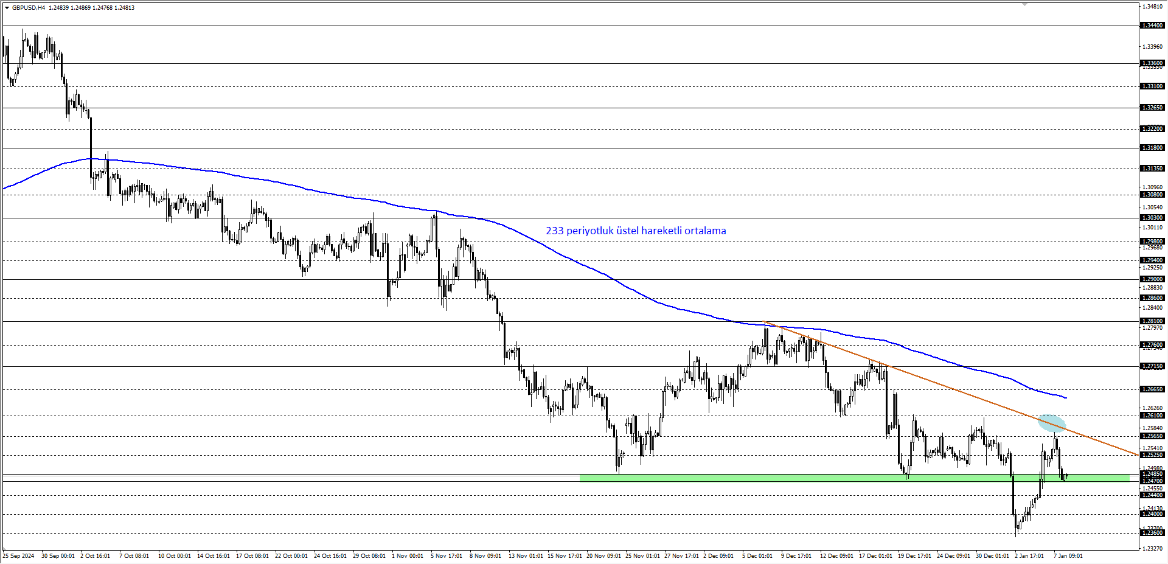Click the 1.32650 price level label
The image size is (1168, 564).
(1152, 108)
